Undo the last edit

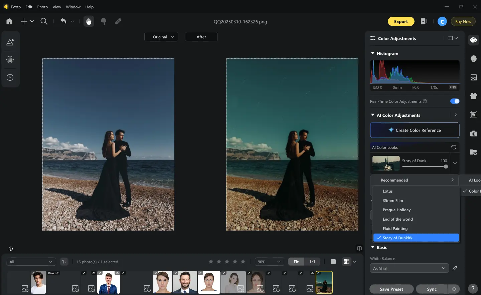[x=63, y=21]
